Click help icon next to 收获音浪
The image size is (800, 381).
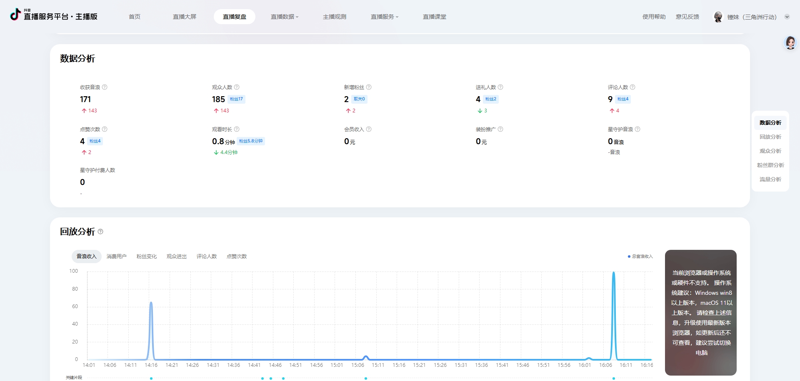tap(105, 87)
